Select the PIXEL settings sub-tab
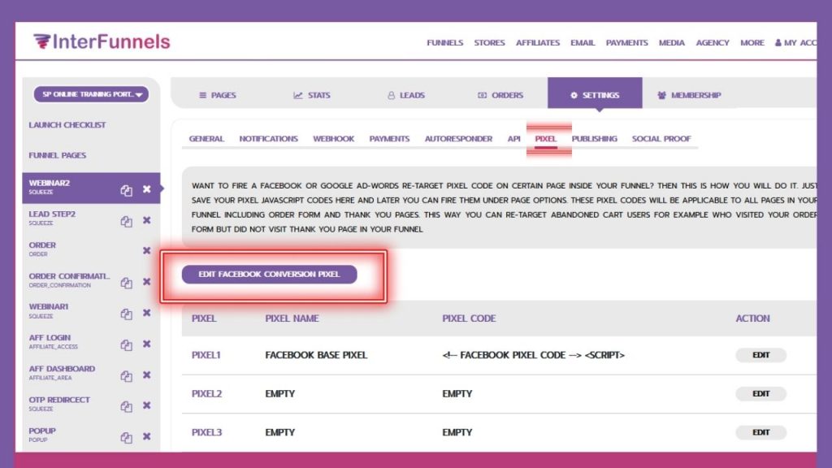The width and height of the screenshot is (832, 468). click(545, 138)
